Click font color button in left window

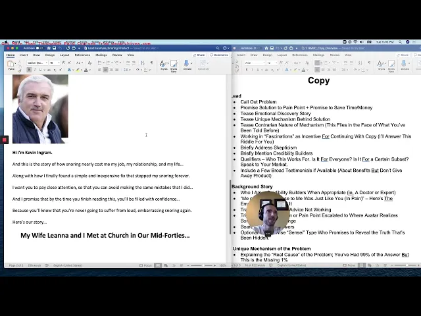coord(86,70)
